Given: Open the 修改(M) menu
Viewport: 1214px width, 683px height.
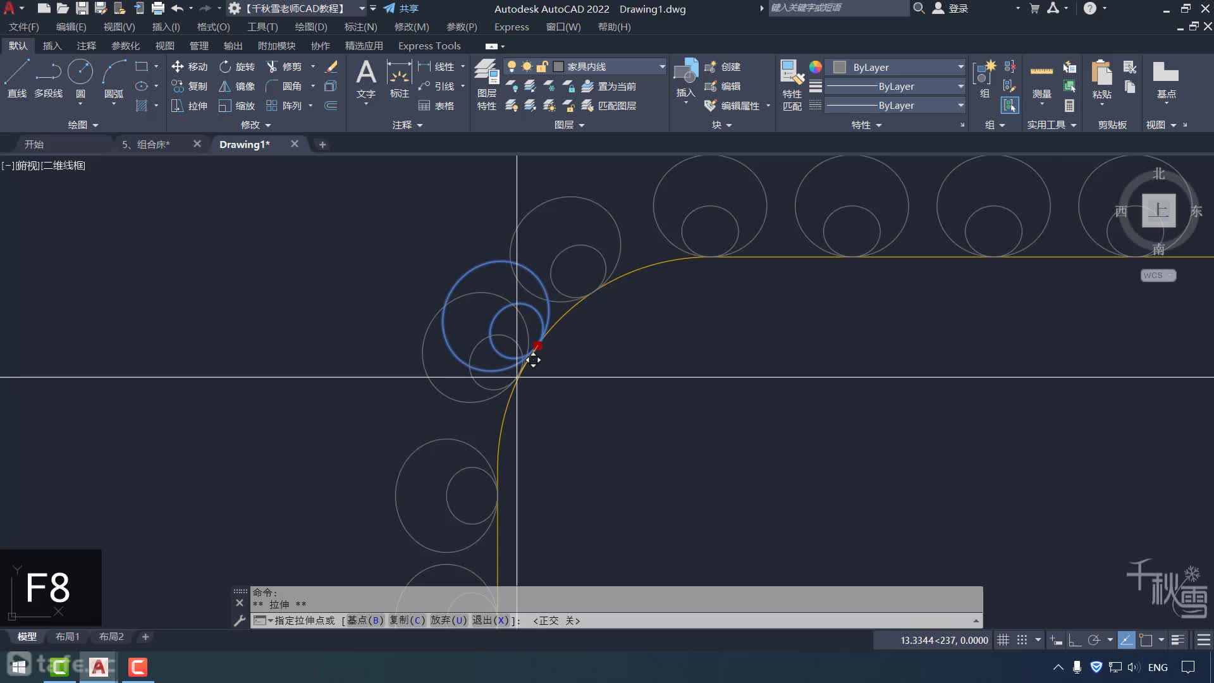Looking at the screenshot, I should (412, 27).
